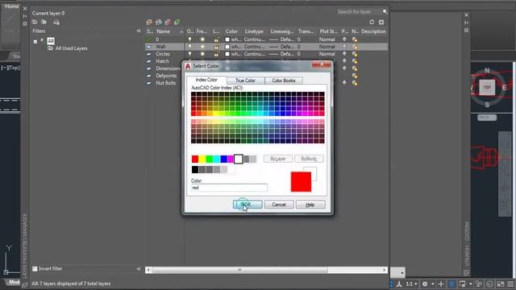Click the Hardware Acceleration status icon
Viewport: 516px width, 290px height.
(x=489, y=284)
